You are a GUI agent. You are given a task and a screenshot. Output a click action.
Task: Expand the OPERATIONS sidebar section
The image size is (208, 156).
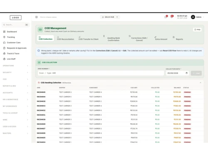[15, 66]
